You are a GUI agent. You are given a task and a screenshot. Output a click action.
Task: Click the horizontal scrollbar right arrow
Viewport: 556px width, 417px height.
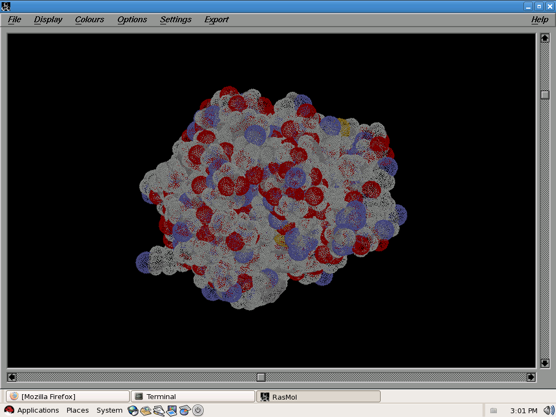(x=531, y=377)
